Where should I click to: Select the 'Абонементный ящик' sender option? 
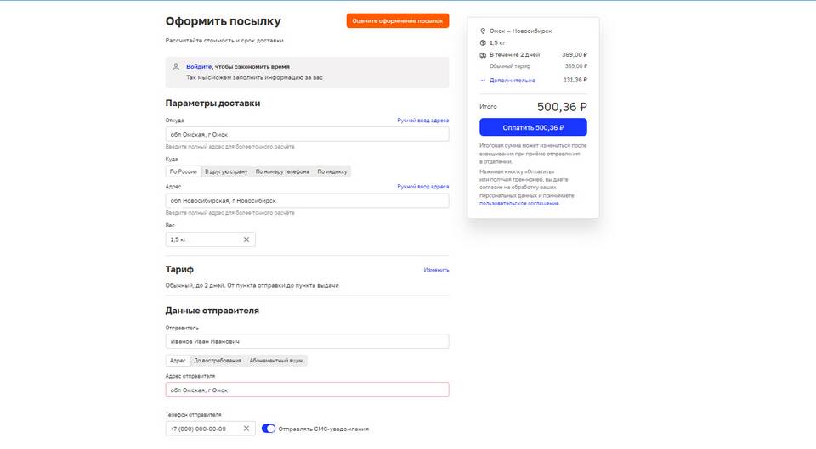(x=276, y=361)
